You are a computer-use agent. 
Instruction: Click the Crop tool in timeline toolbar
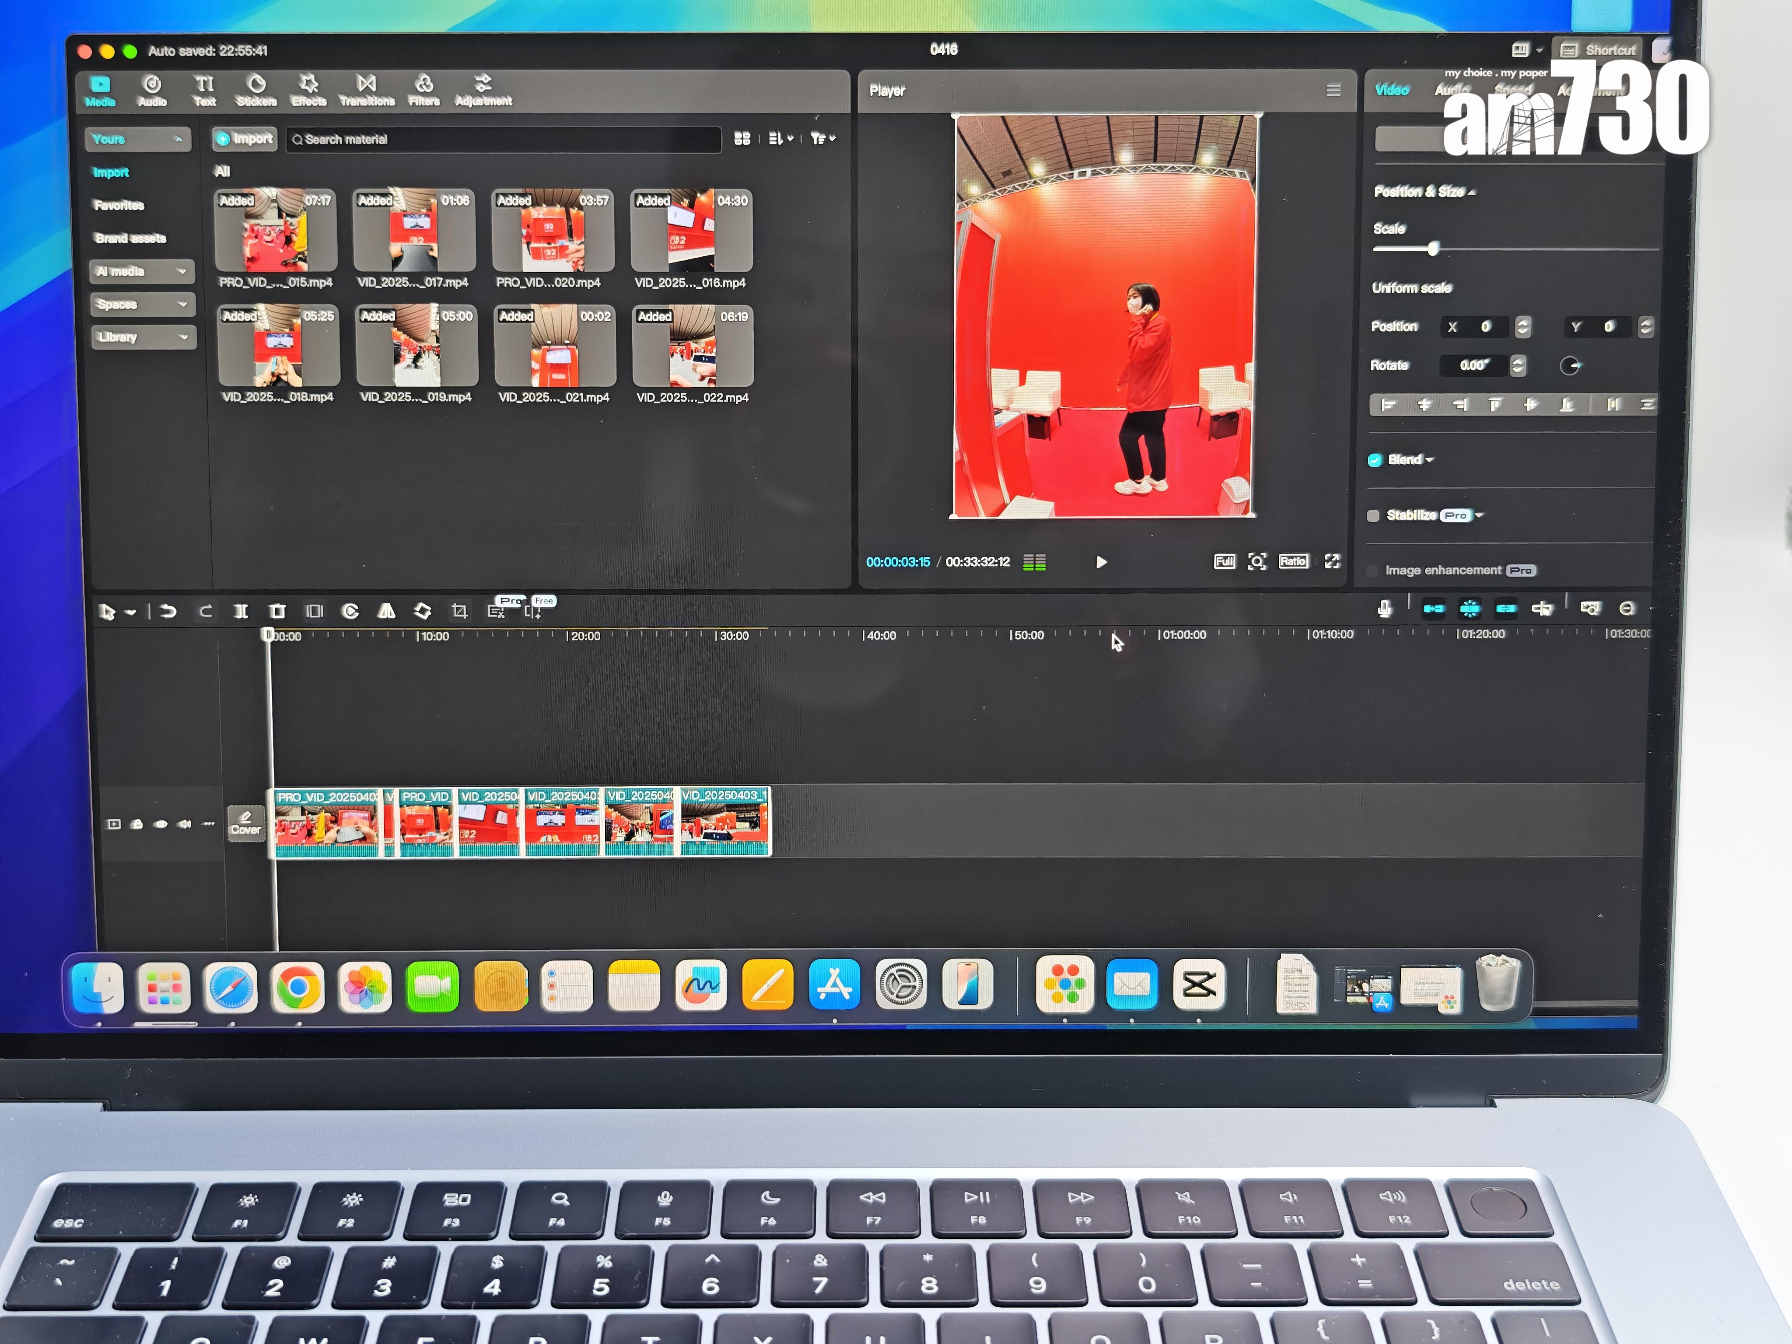pyautogui.click(x=459, y=612)
